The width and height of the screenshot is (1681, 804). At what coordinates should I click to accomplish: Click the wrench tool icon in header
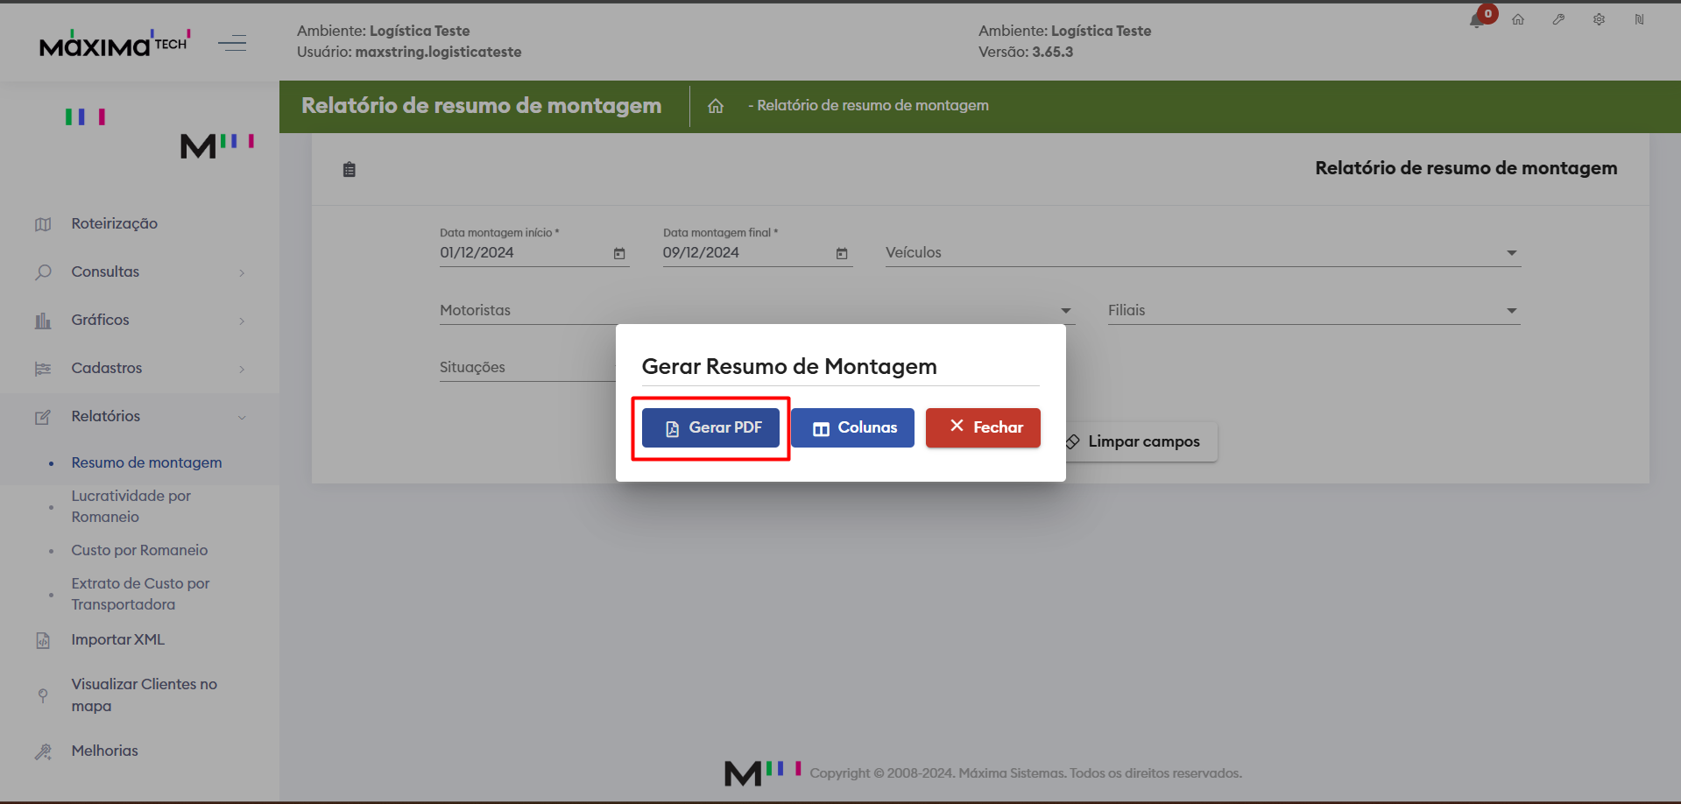(1558, 19)
